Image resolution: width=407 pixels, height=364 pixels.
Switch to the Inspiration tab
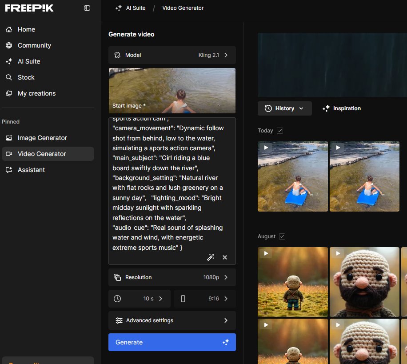[x=342, y=108]
